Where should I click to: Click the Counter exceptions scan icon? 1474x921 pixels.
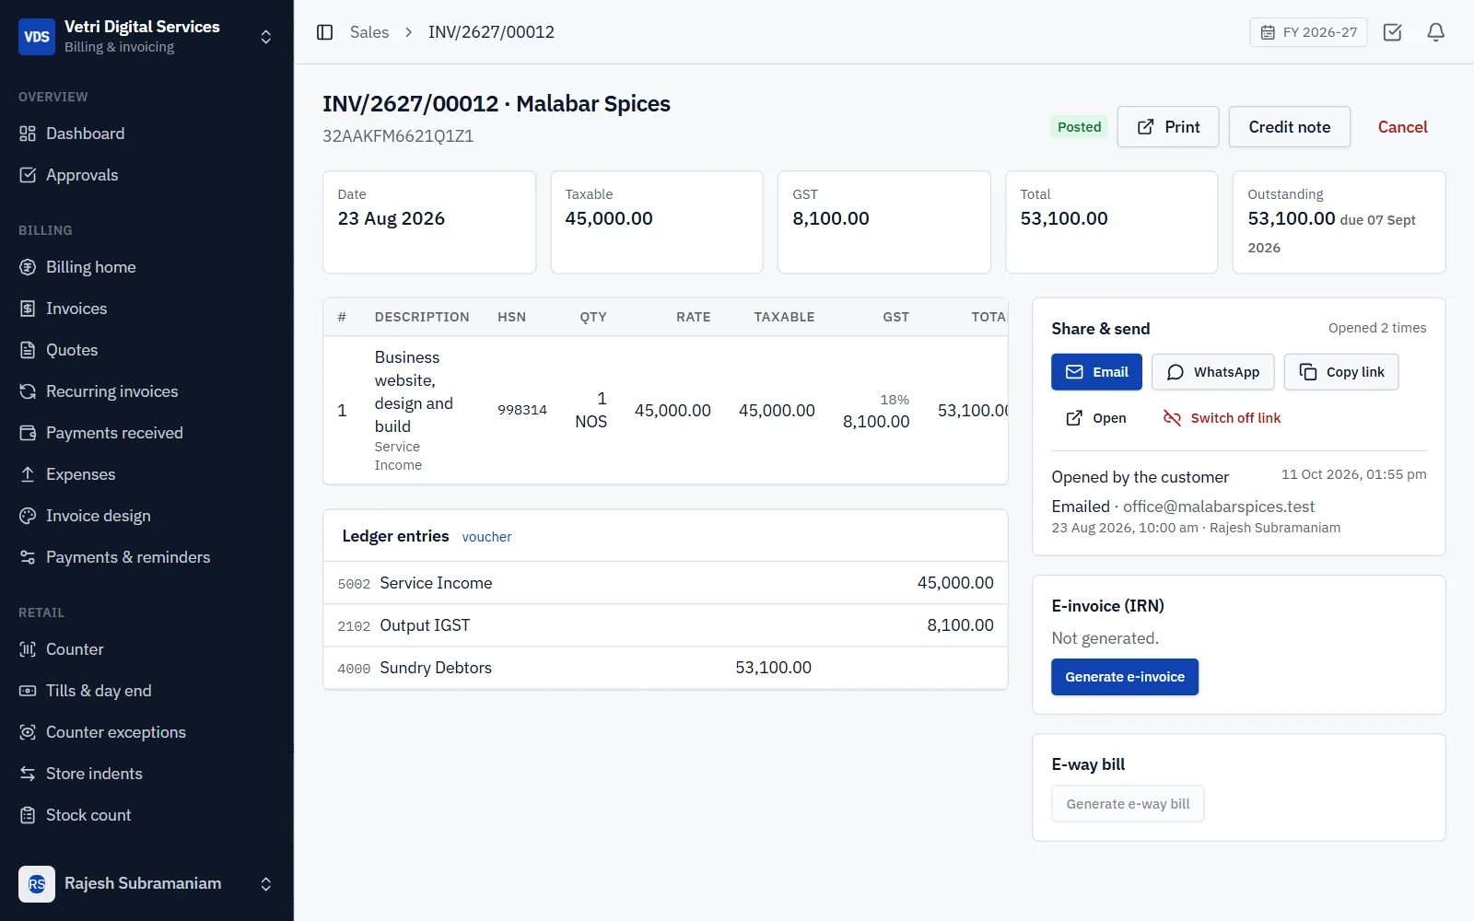pos(28,732)
